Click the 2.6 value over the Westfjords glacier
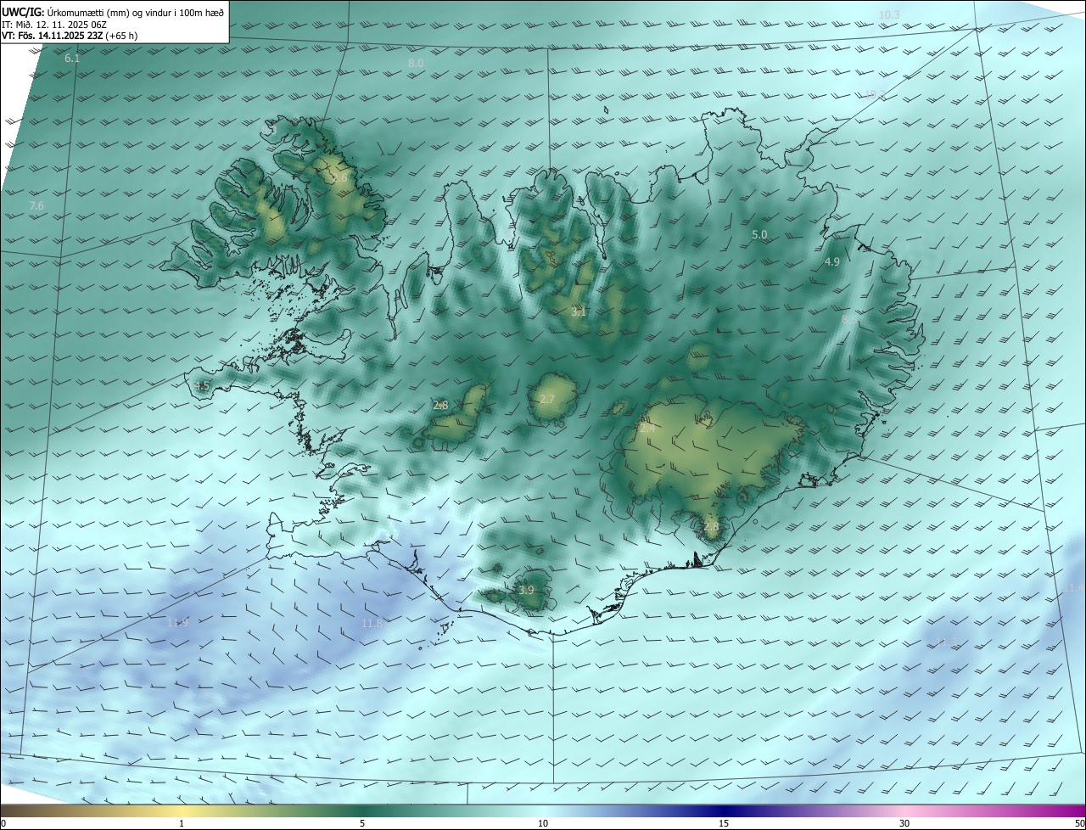This screenshot has height=830, width=1086. 339,178
